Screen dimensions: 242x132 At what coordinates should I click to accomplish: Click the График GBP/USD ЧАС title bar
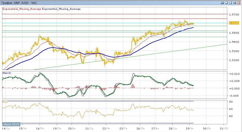point(19,3)
